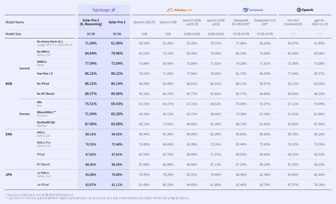Viewport: 336px width, 204px height.
Task: Click the Alibaba.com logo
Action: [x=180, y=10]
